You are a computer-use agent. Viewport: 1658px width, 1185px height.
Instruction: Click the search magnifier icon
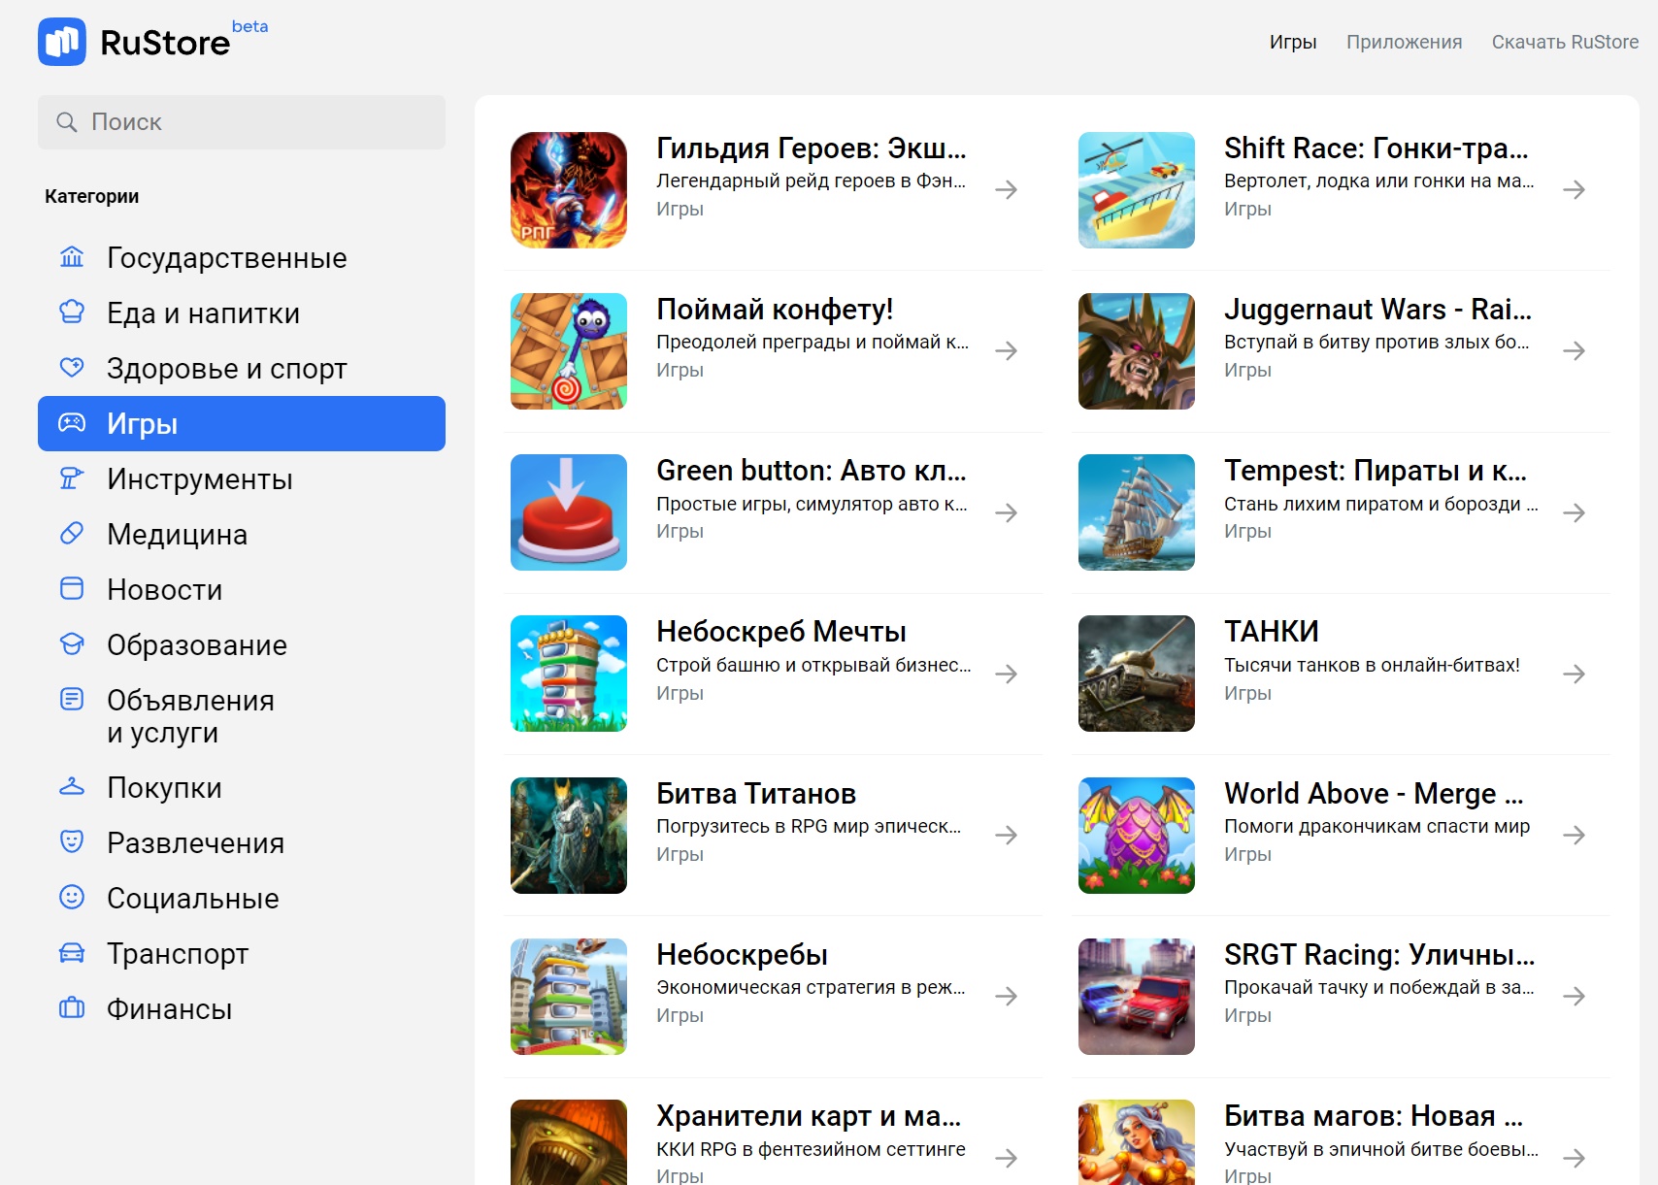pos(67,122)
